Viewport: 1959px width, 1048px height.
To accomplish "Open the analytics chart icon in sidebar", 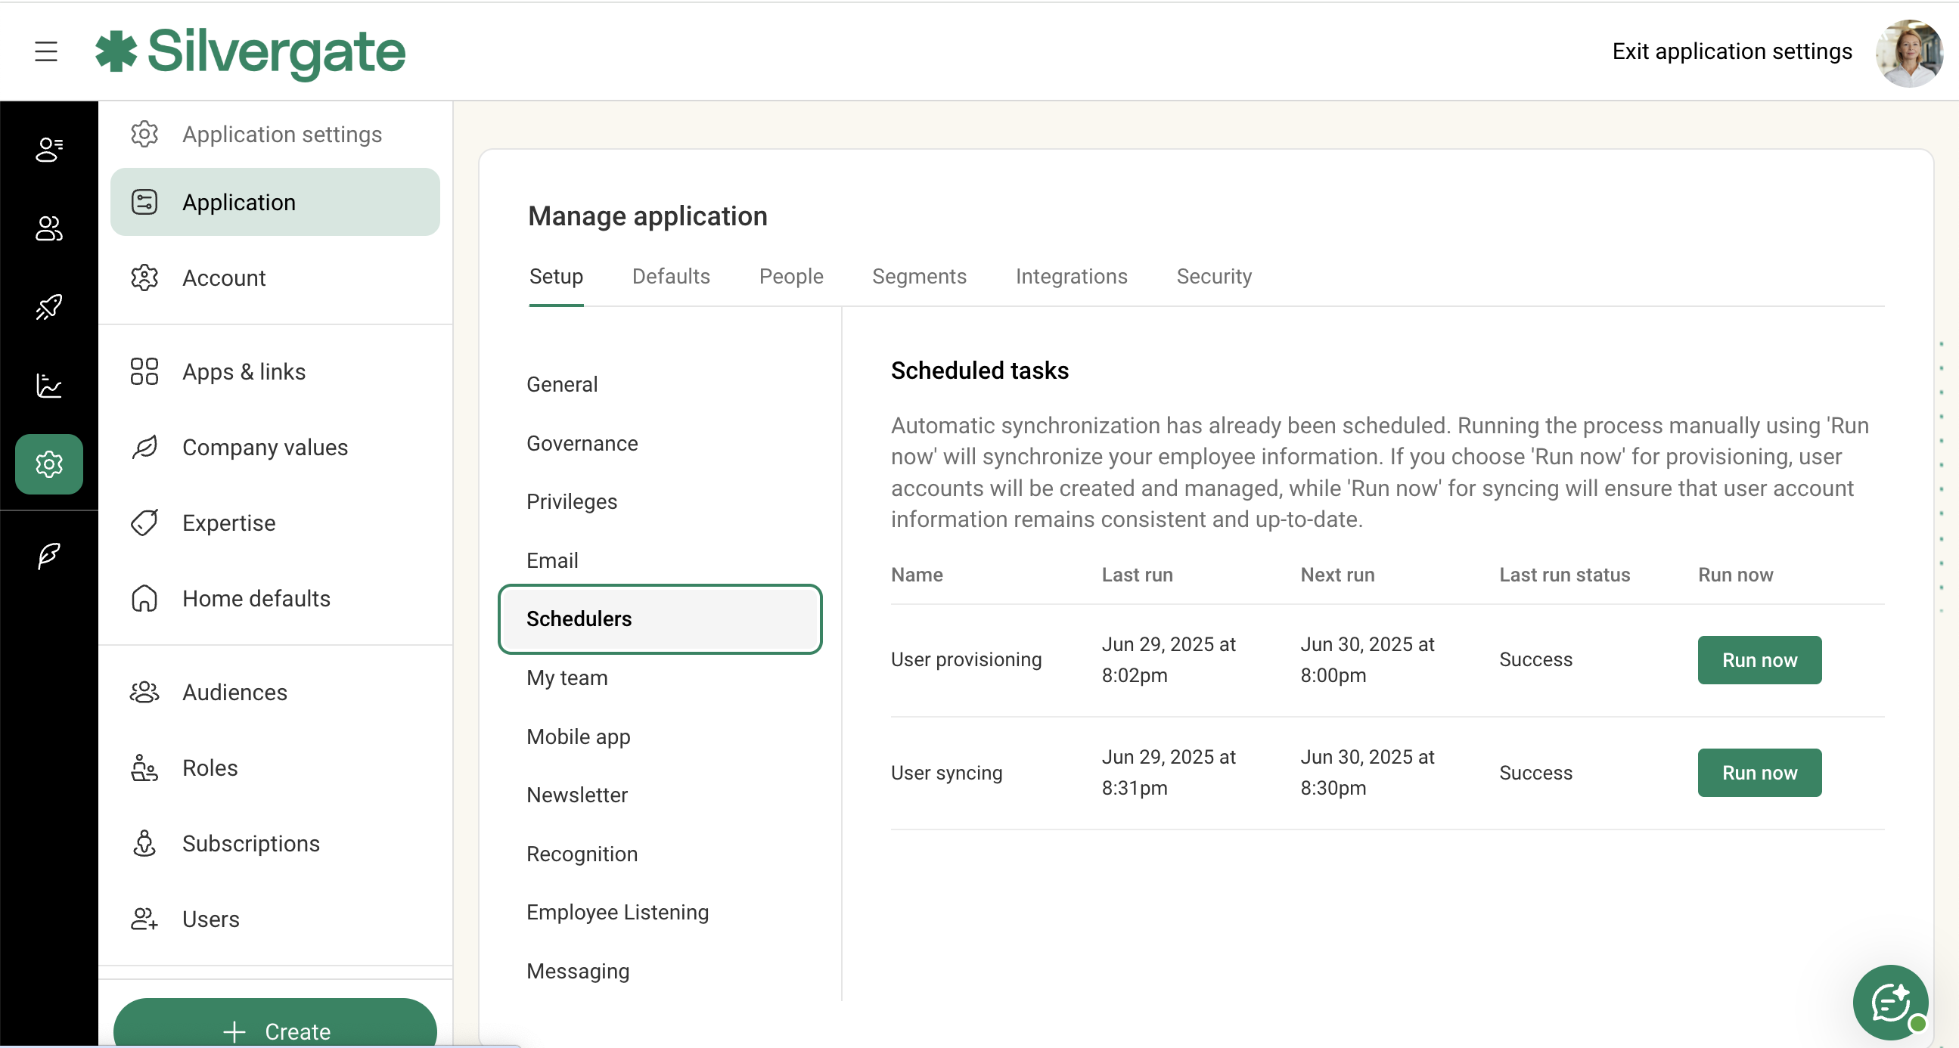I will coord(48,386).
